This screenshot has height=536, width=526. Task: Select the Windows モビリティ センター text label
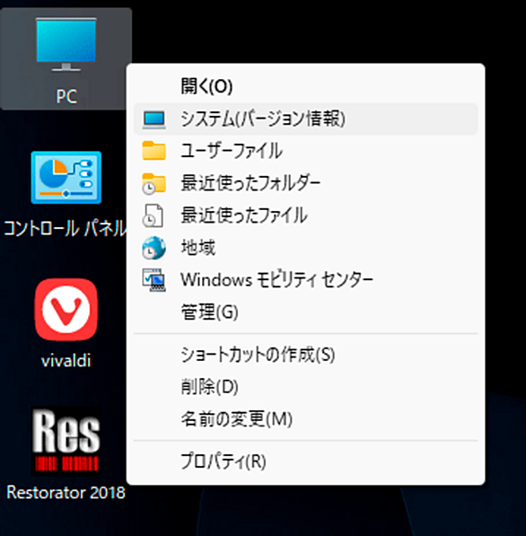tap(276, 280)
